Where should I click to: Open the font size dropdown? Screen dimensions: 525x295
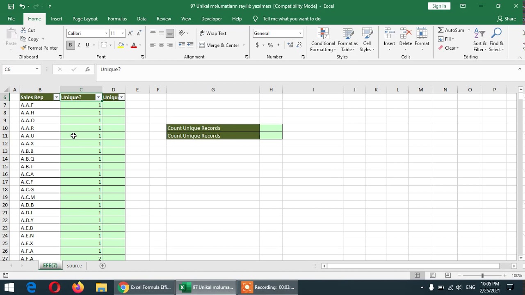pos(123,33)
